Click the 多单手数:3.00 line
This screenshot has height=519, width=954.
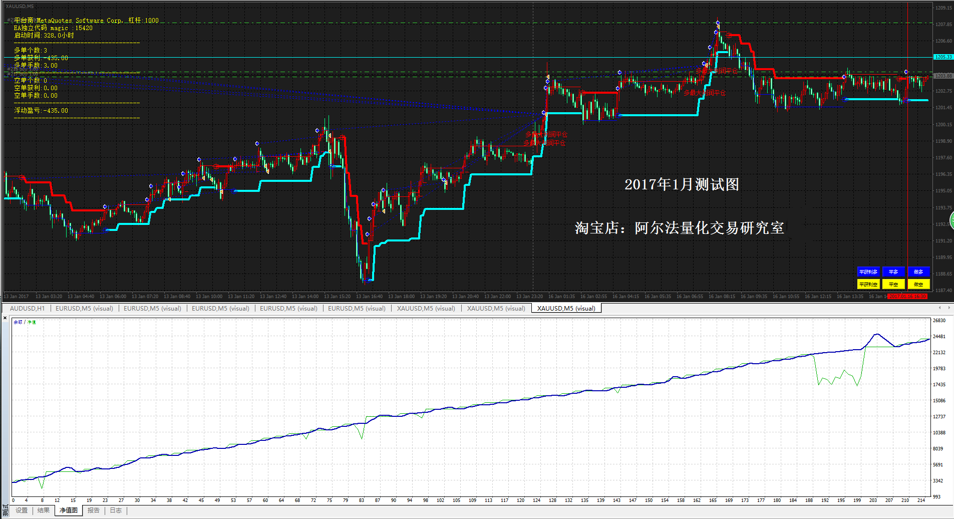36,66
